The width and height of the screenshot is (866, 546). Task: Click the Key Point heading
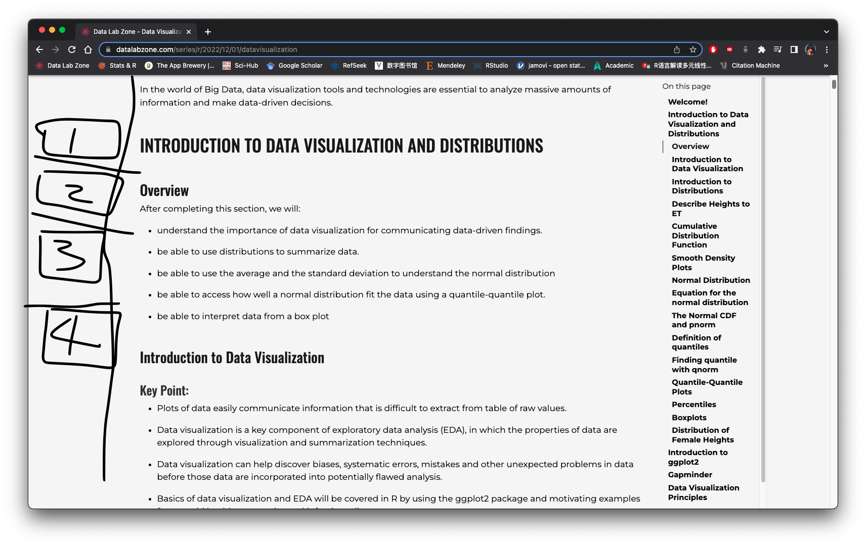pyautogui.click(x=164, y=390)
